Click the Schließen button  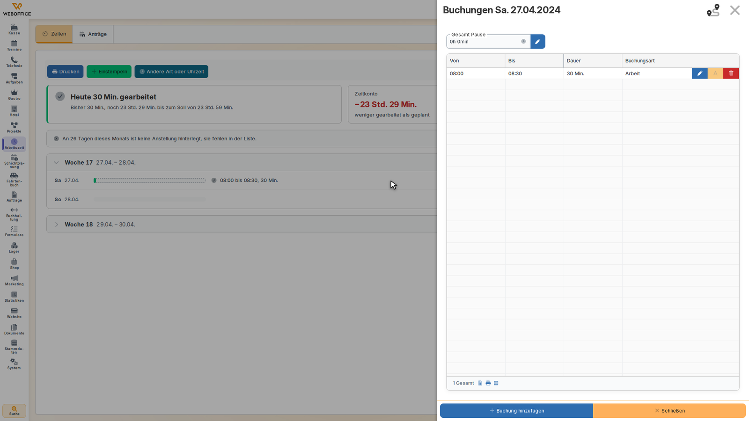tap(669, 411)
